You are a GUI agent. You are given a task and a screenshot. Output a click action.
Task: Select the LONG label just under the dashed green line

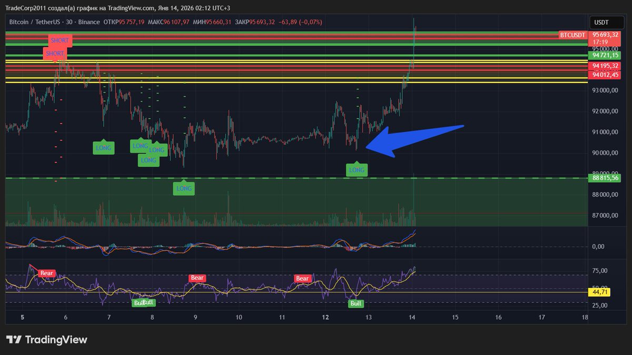(184, 188)
